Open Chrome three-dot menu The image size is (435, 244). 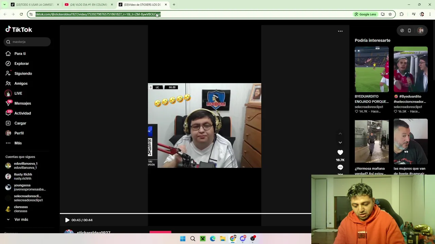point(430,14)
